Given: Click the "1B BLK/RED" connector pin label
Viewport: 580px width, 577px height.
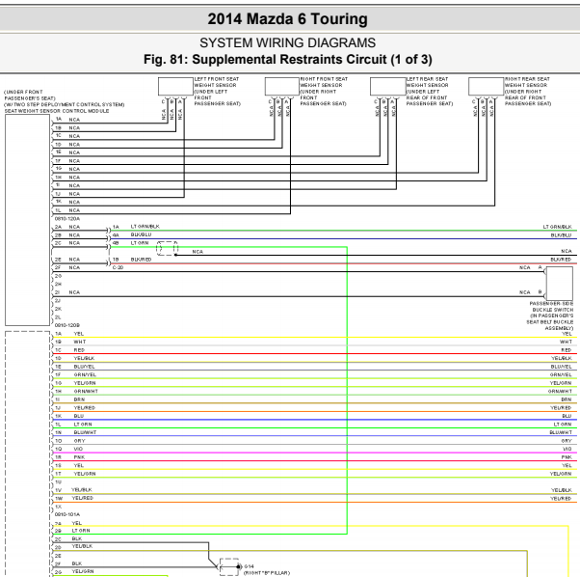Looking at the screenshot, I should tap(132, 260).
